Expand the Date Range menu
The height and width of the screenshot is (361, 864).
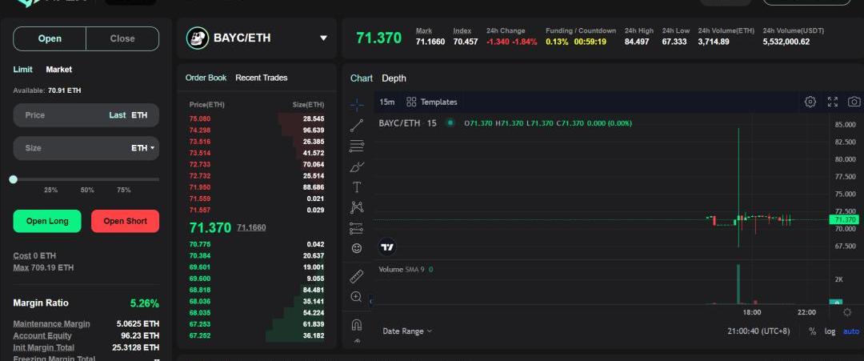point(406,331)
